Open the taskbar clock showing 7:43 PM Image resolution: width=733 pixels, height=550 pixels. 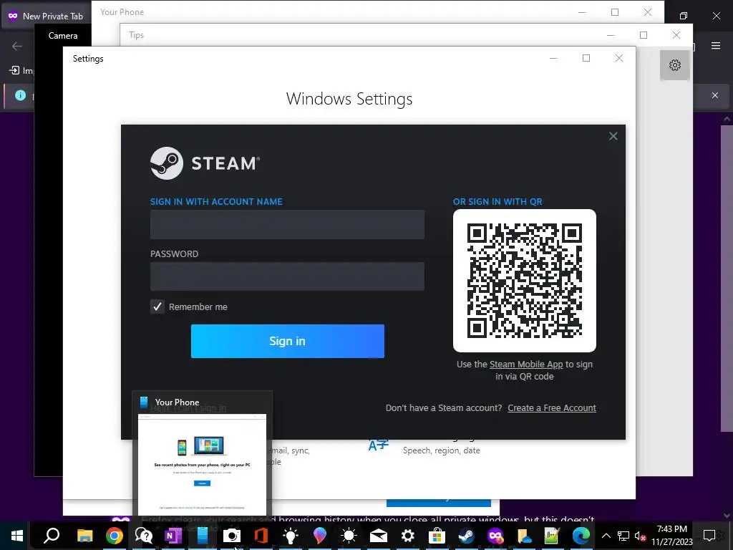point(671,536)
